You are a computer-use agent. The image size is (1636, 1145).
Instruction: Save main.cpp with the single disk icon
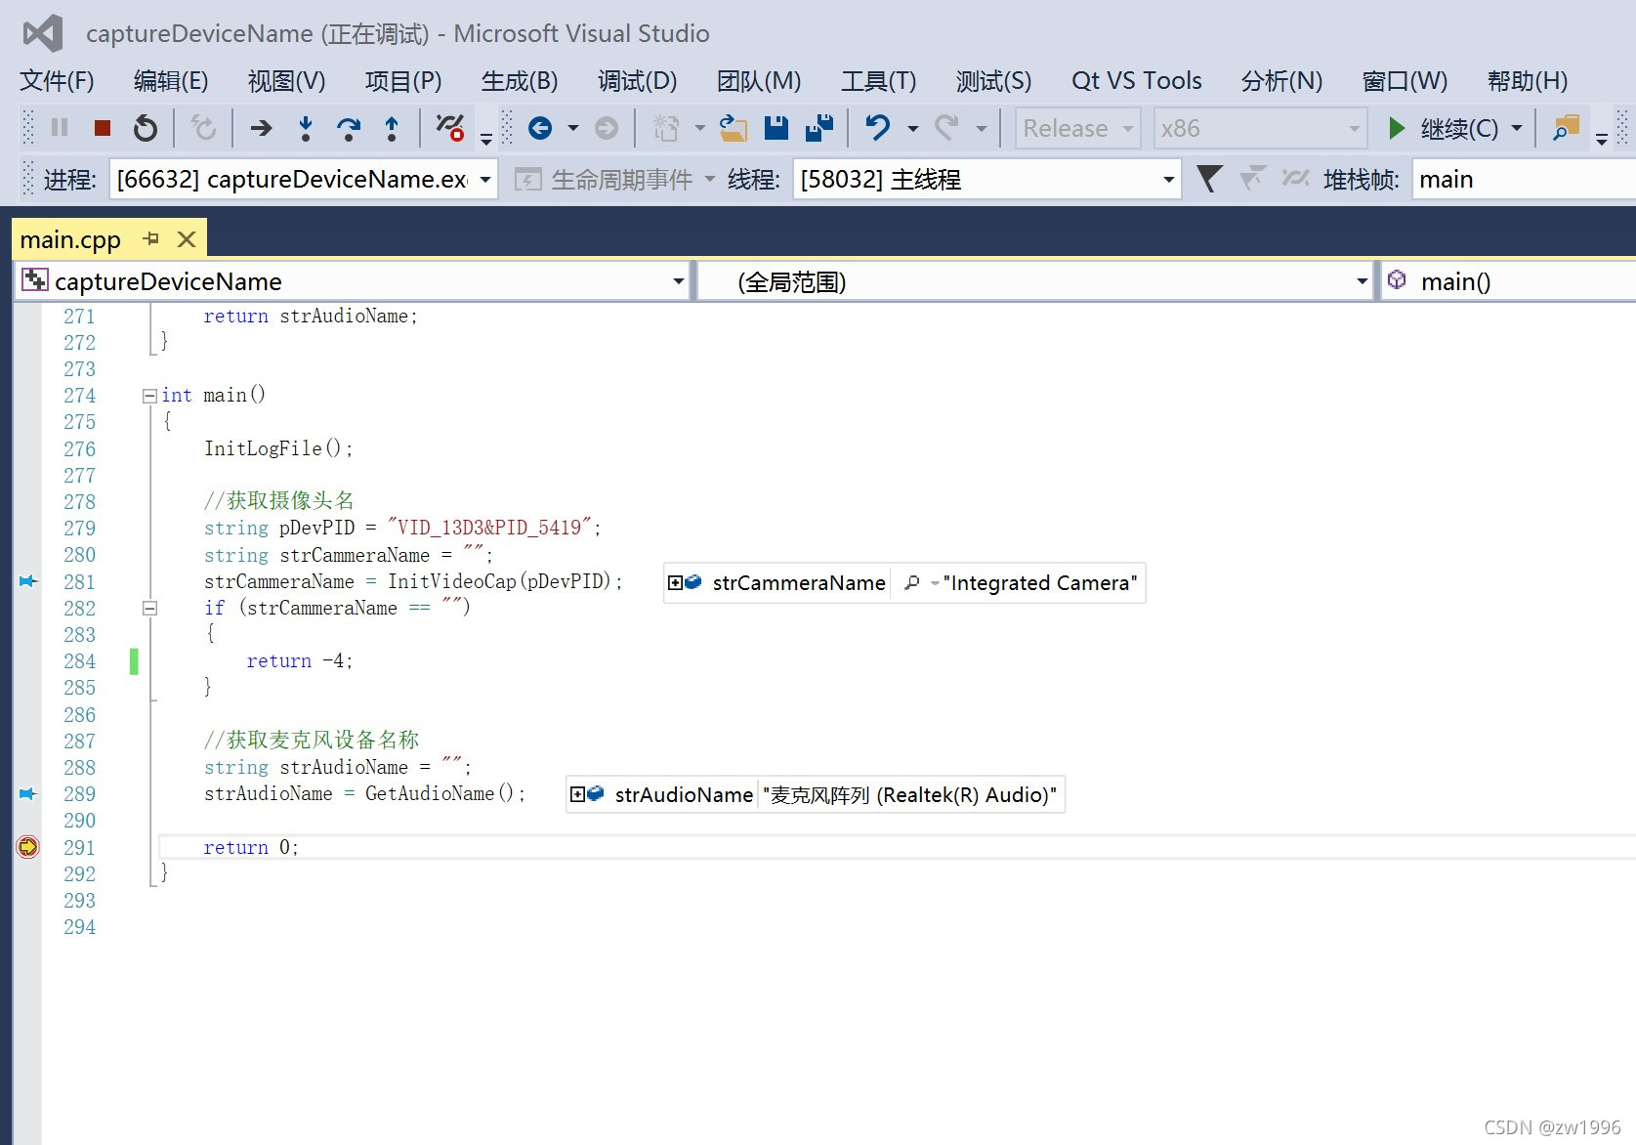pos(776,128)
